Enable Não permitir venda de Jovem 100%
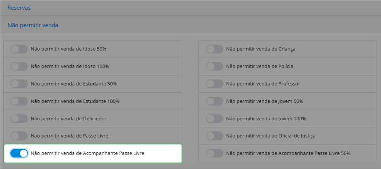This screenshot has width=381, height=169. point(214,119)
